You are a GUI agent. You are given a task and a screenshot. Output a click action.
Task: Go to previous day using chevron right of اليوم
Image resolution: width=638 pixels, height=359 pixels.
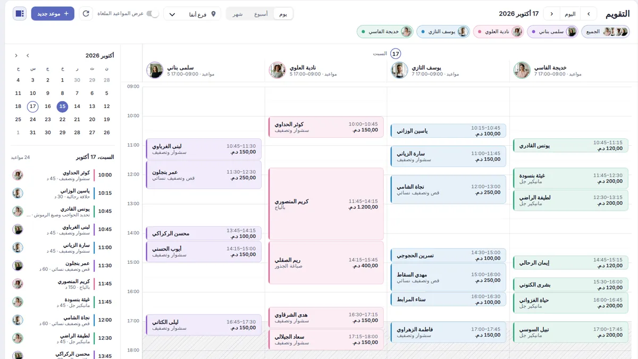tap(589, 14)
